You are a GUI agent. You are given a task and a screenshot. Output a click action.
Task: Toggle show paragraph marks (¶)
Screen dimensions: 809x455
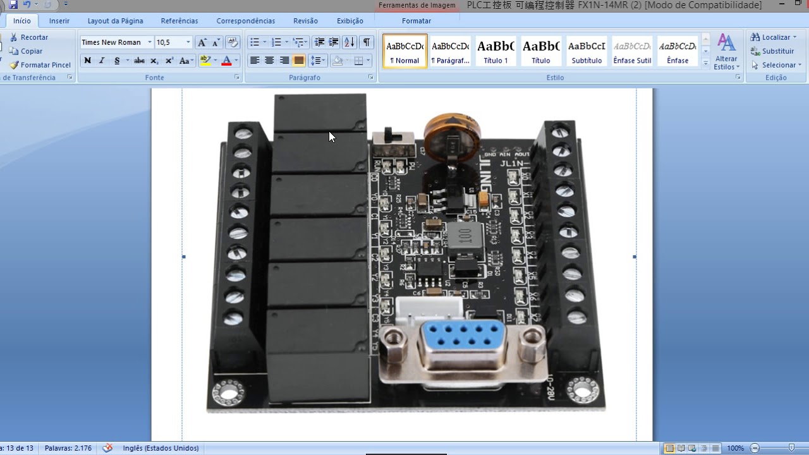click(367, 42)
